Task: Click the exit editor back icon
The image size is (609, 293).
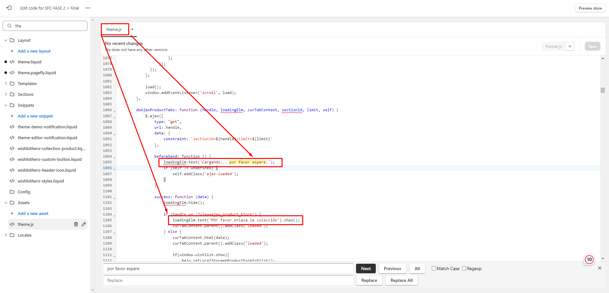Action: click(x=9, y=8)
